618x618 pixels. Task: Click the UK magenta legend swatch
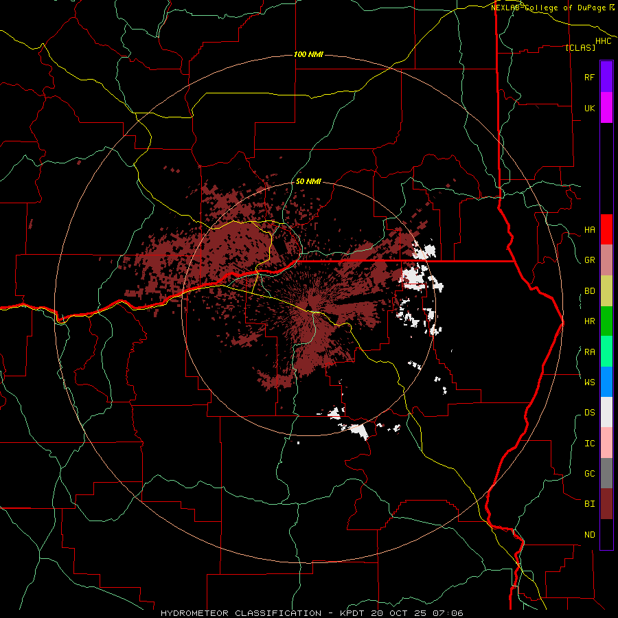coord(606,108)
